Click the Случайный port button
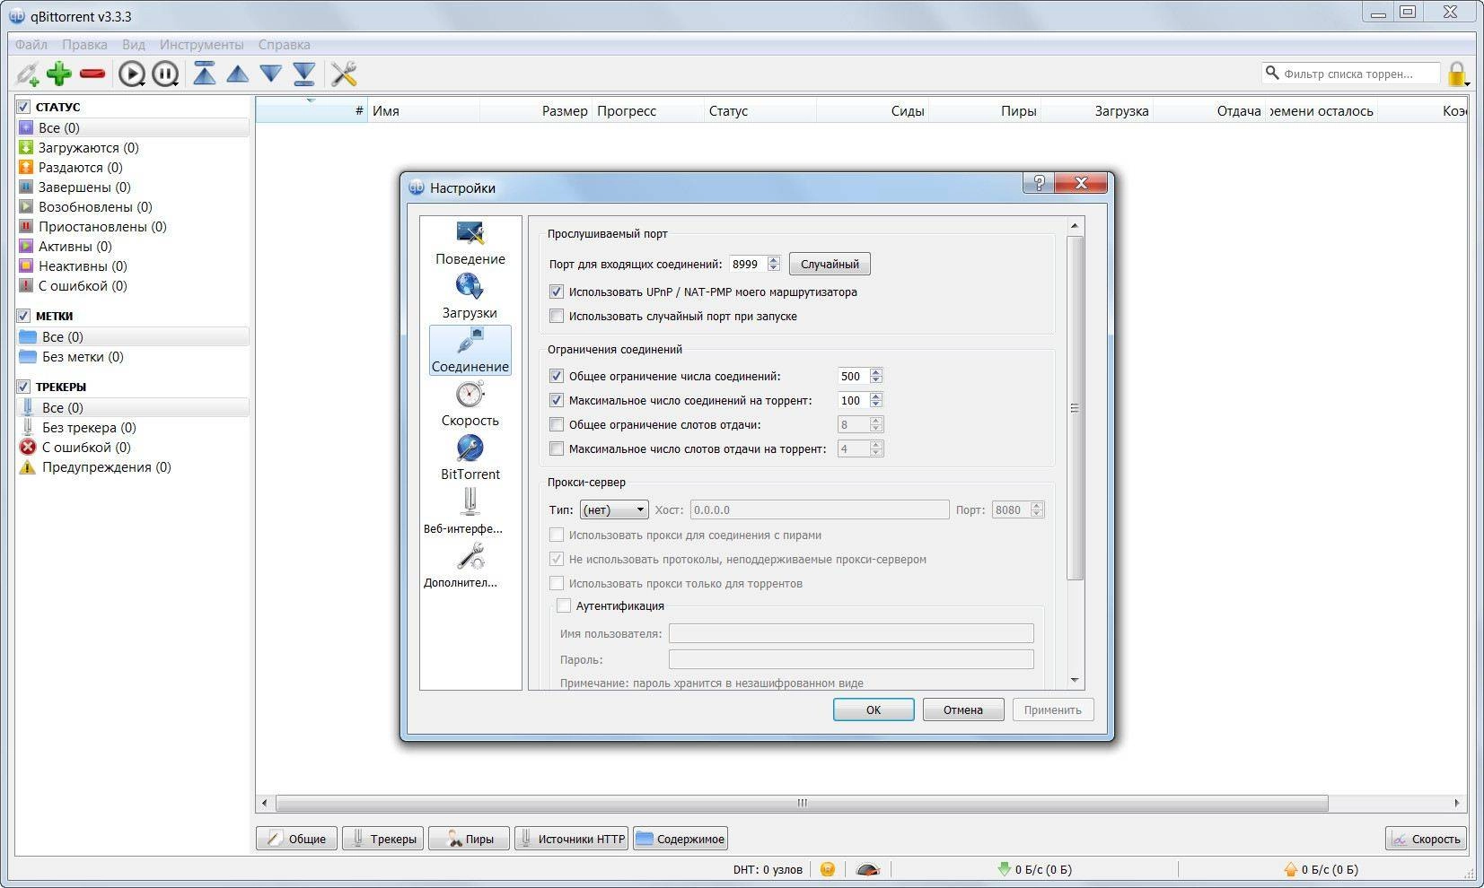 tap(830, 264)
